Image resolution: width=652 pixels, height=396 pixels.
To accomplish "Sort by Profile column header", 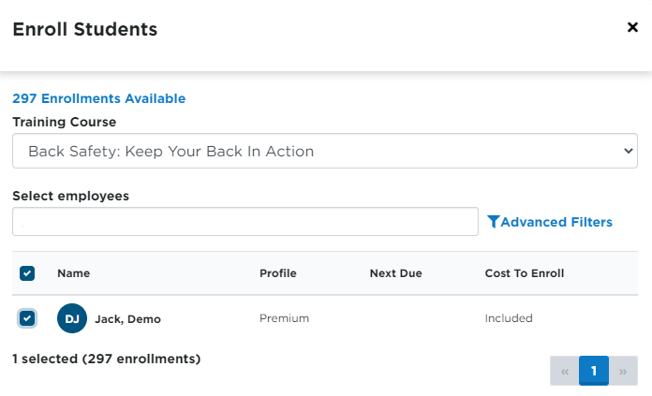I will point(278,273).
